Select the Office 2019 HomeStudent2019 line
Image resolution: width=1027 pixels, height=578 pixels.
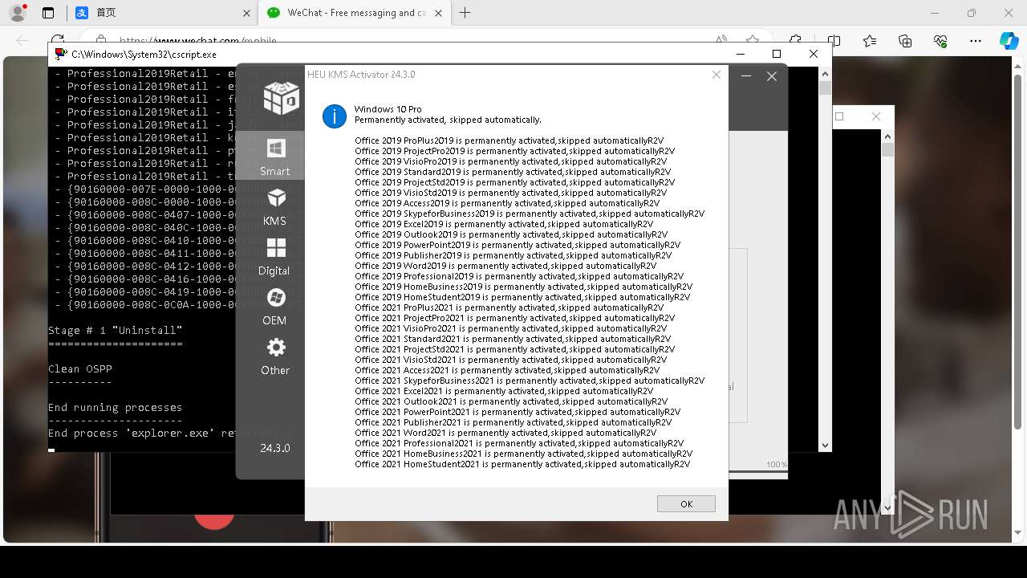(522, 297)
